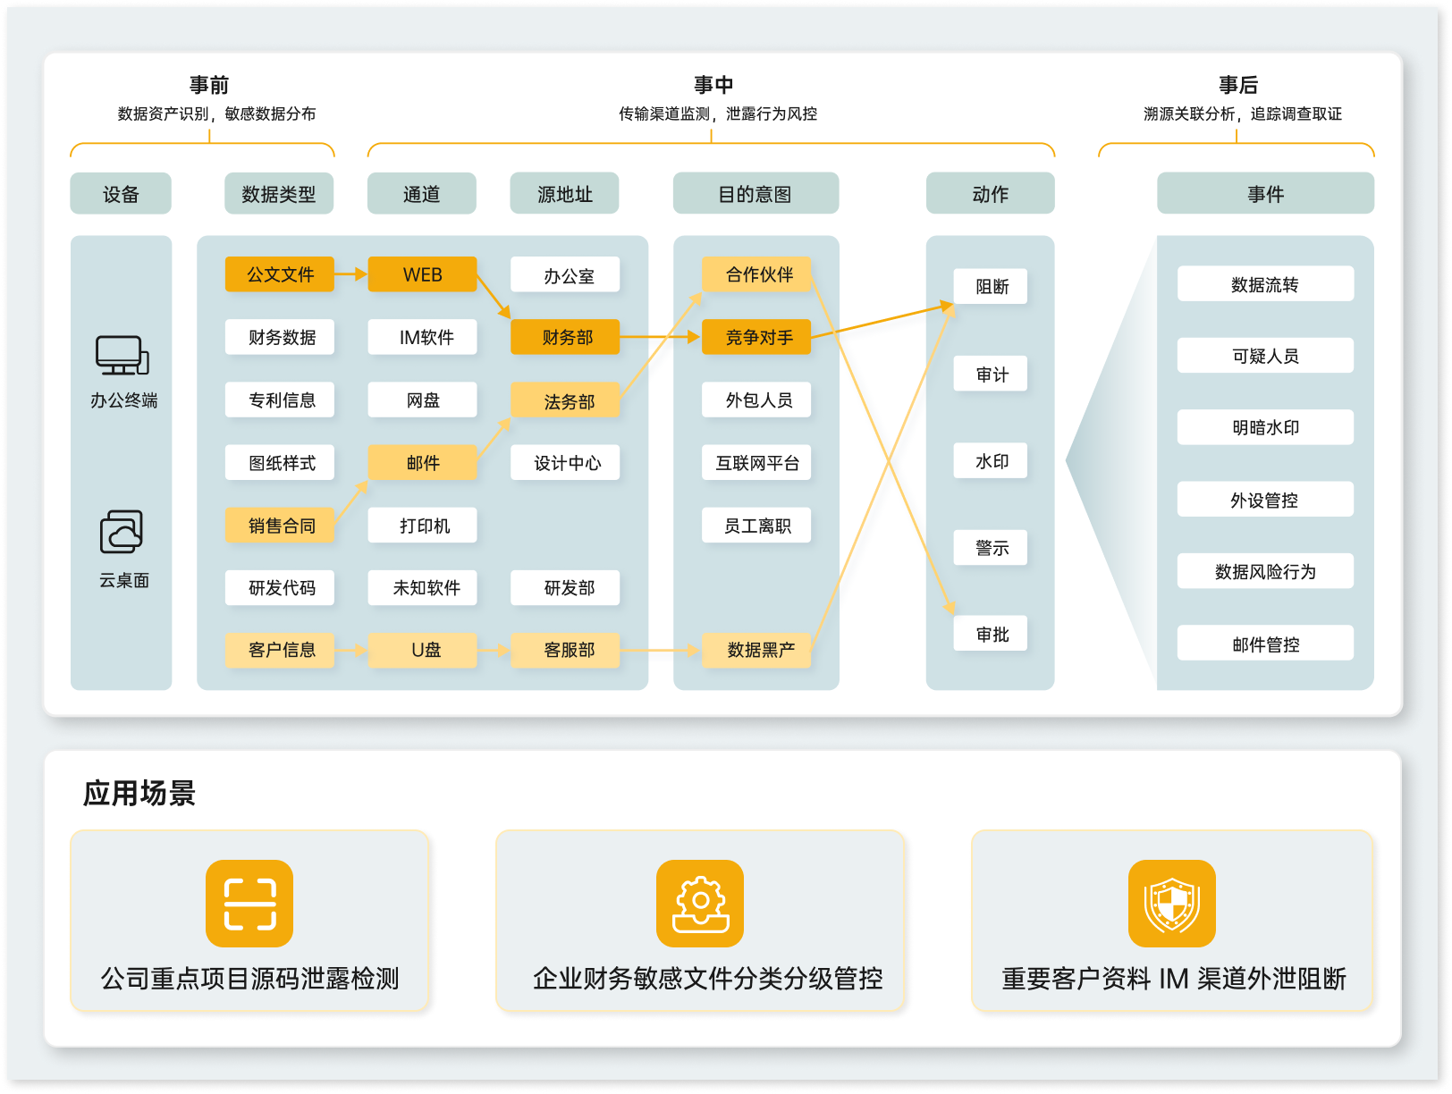Click the 邮件 channel box
Viewport: 1452px width, 1094px height.
423,463
